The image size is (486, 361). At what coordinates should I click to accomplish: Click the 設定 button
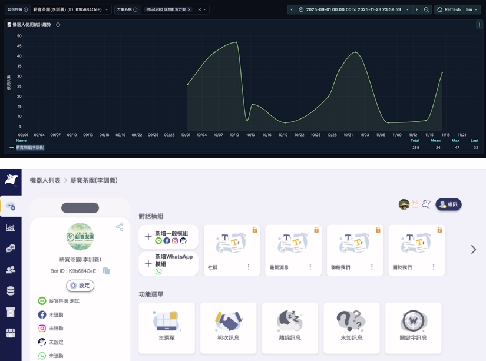point(80,286)
